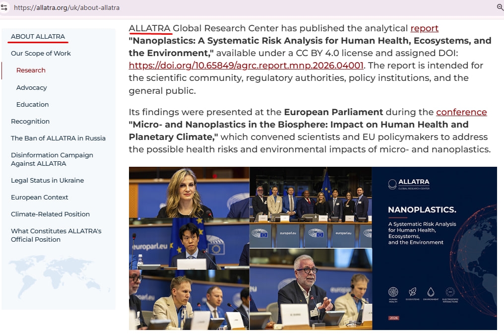Open Disinformation Campaign Against ALLATRA page

tap(52, 159)
